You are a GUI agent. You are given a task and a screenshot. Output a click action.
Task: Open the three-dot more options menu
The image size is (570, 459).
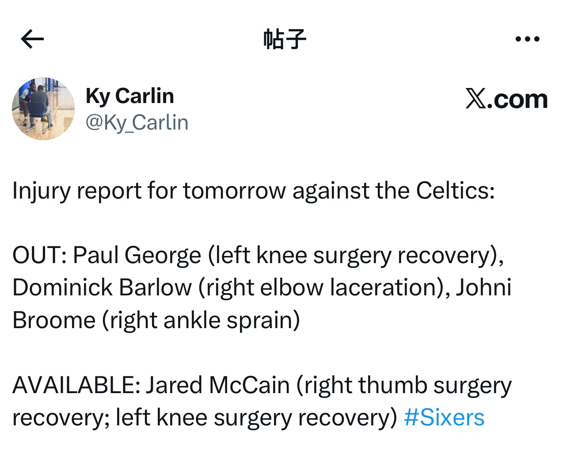[528, 39]
